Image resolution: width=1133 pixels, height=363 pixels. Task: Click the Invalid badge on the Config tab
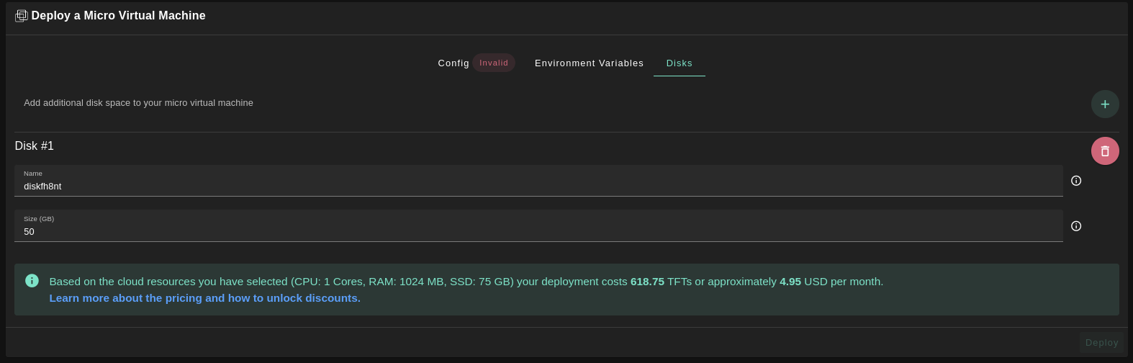click(494, 63)
